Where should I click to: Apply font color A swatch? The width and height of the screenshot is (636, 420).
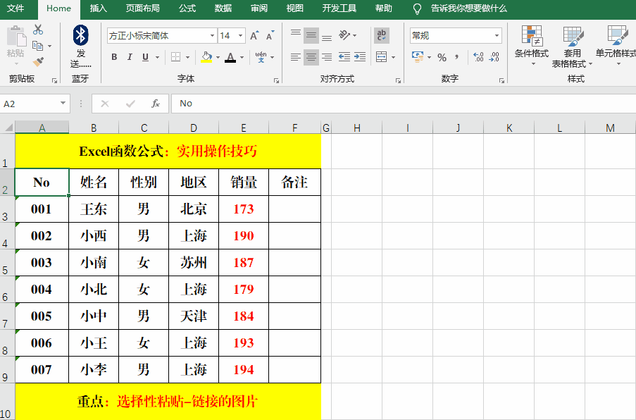pyautogui.click(x=230, y=57)
